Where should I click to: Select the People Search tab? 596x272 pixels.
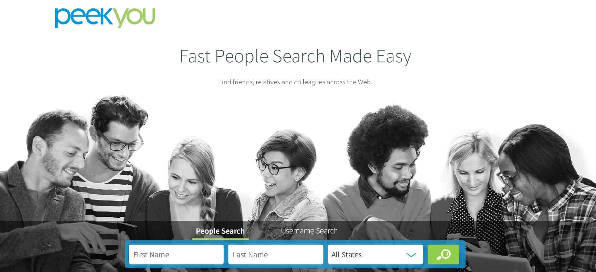point(220,231)
